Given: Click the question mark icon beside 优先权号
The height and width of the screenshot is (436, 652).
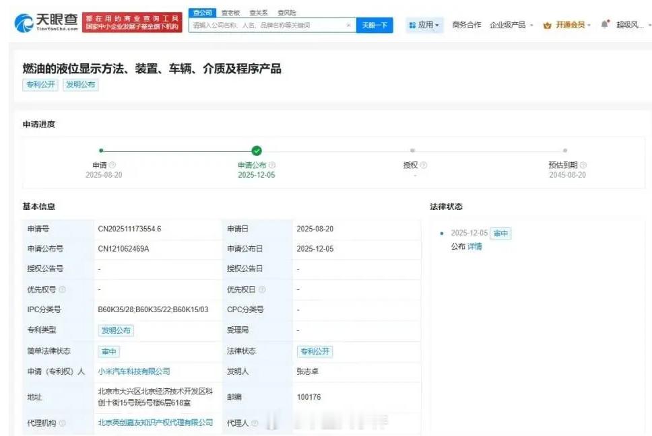Looking at the screenshot, I should [63, 289].
